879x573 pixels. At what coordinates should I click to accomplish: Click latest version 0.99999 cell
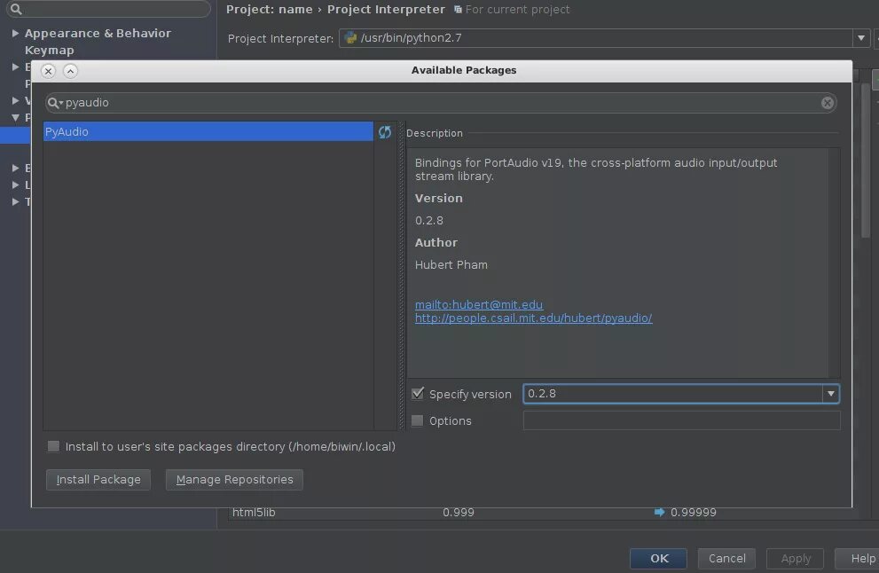693,513
